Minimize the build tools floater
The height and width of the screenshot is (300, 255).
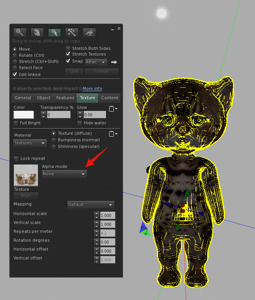pyautogui.click(x=112, y=29)
